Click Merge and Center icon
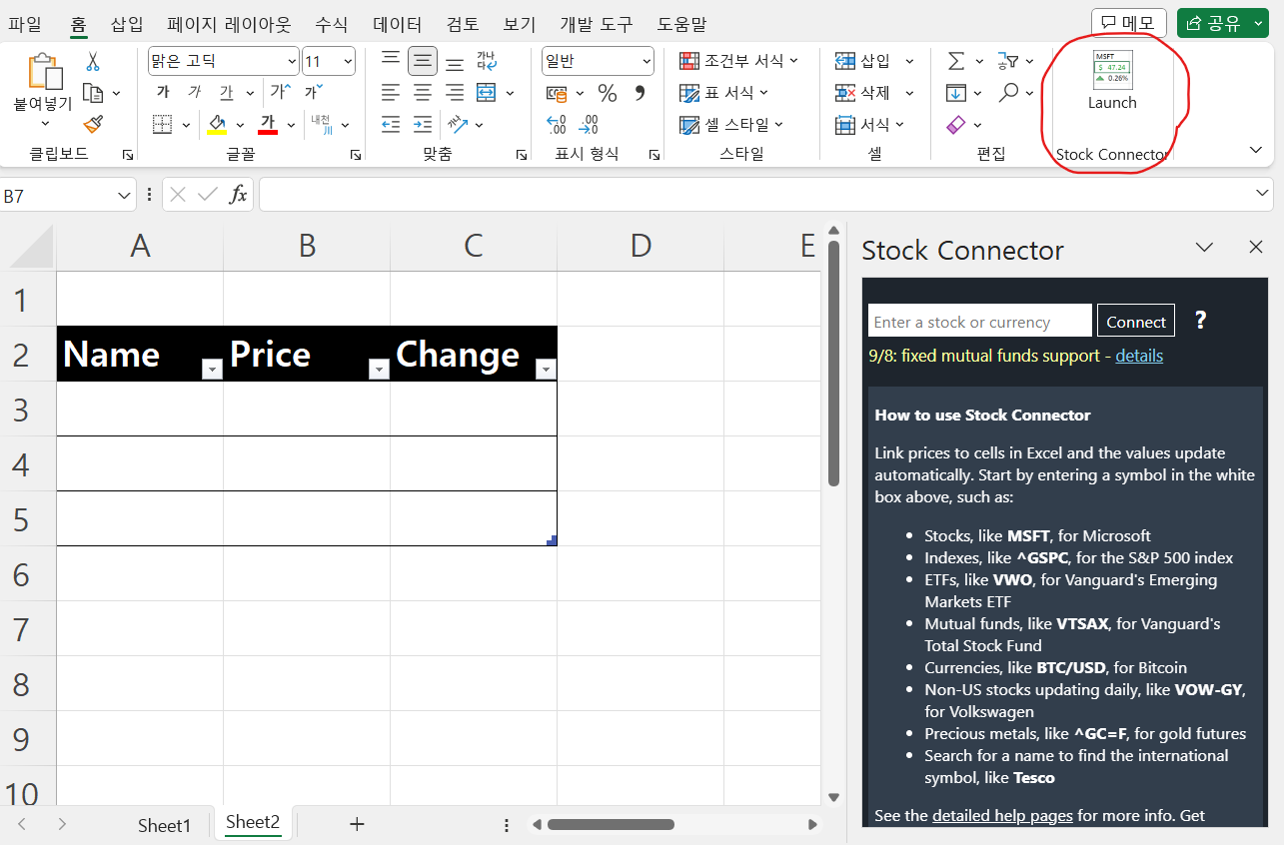 (487, 93)
